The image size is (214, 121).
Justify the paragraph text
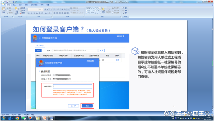pyautogui.click(x=63, y=13)
